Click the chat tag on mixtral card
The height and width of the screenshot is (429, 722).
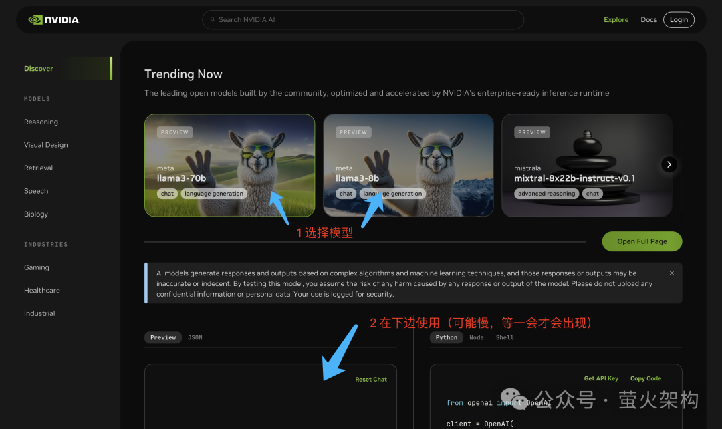coord(592,194)
